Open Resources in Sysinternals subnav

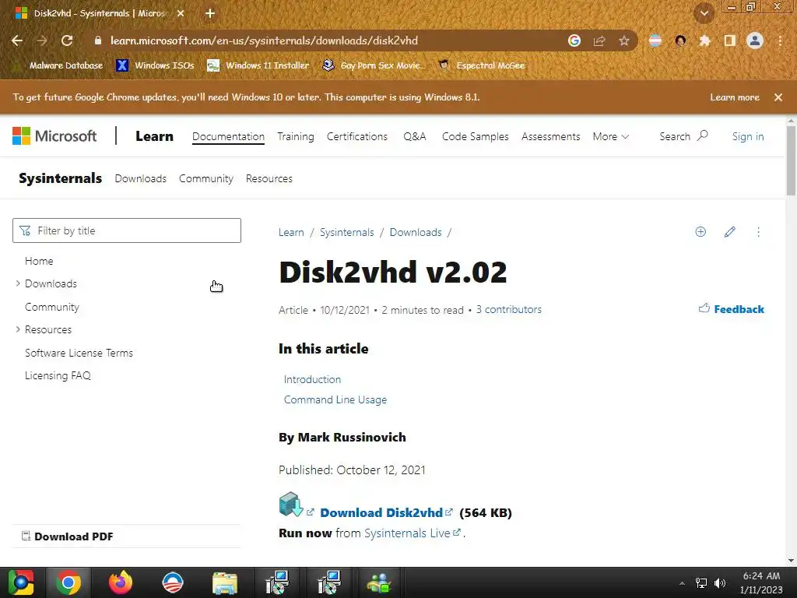pos(269,178)
